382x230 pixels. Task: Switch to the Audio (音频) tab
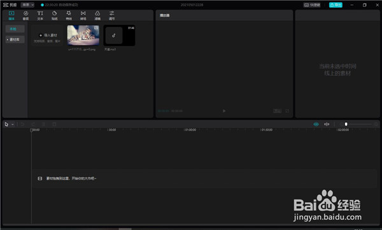pos(25,15)
